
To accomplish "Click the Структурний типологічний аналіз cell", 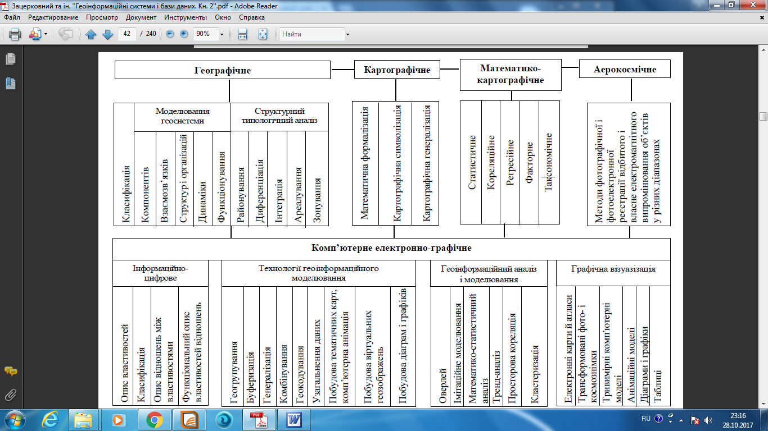I will click(x=279, y=116).
